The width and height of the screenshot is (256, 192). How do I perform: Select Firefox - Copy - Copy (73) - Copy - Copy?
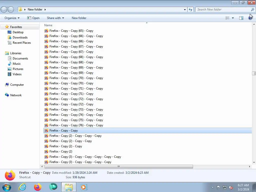click(74, 109)
